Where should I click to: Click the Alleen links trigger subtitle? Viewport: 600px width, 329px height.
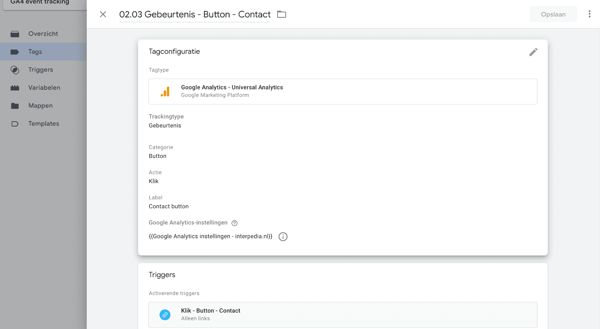pos(195,319)
